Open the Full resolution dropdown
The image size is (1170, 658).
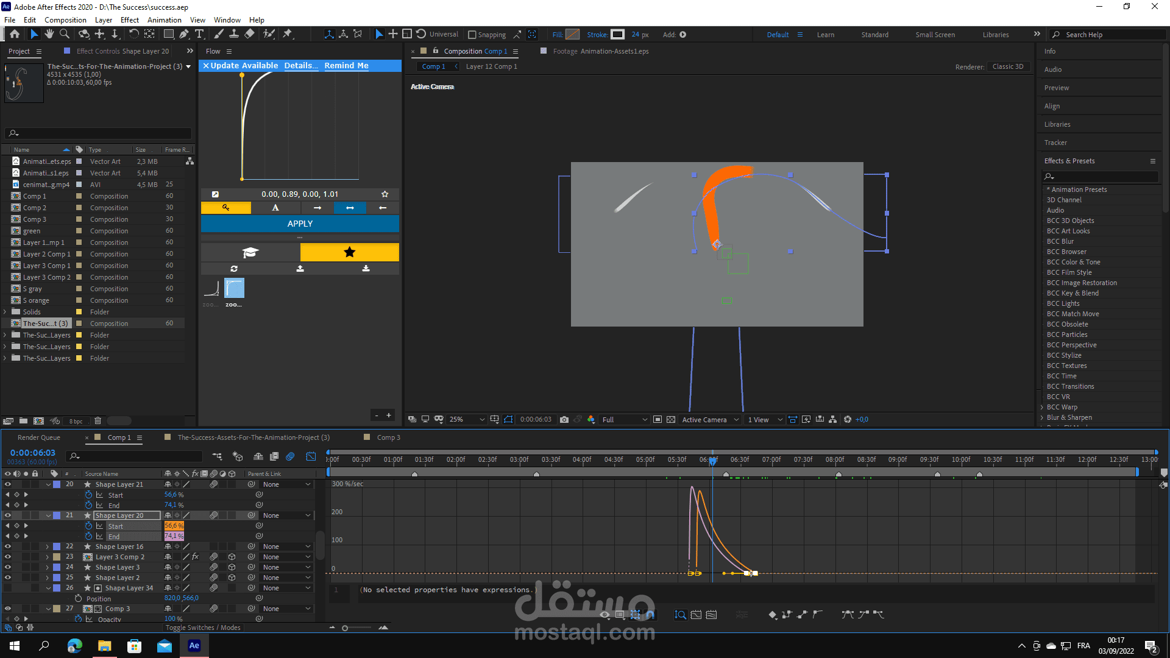625,419
